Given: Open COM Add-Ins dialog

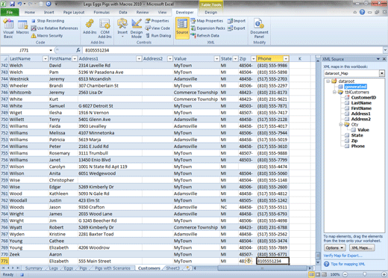Looking at the screenshot, I should (x=105, y=28).
